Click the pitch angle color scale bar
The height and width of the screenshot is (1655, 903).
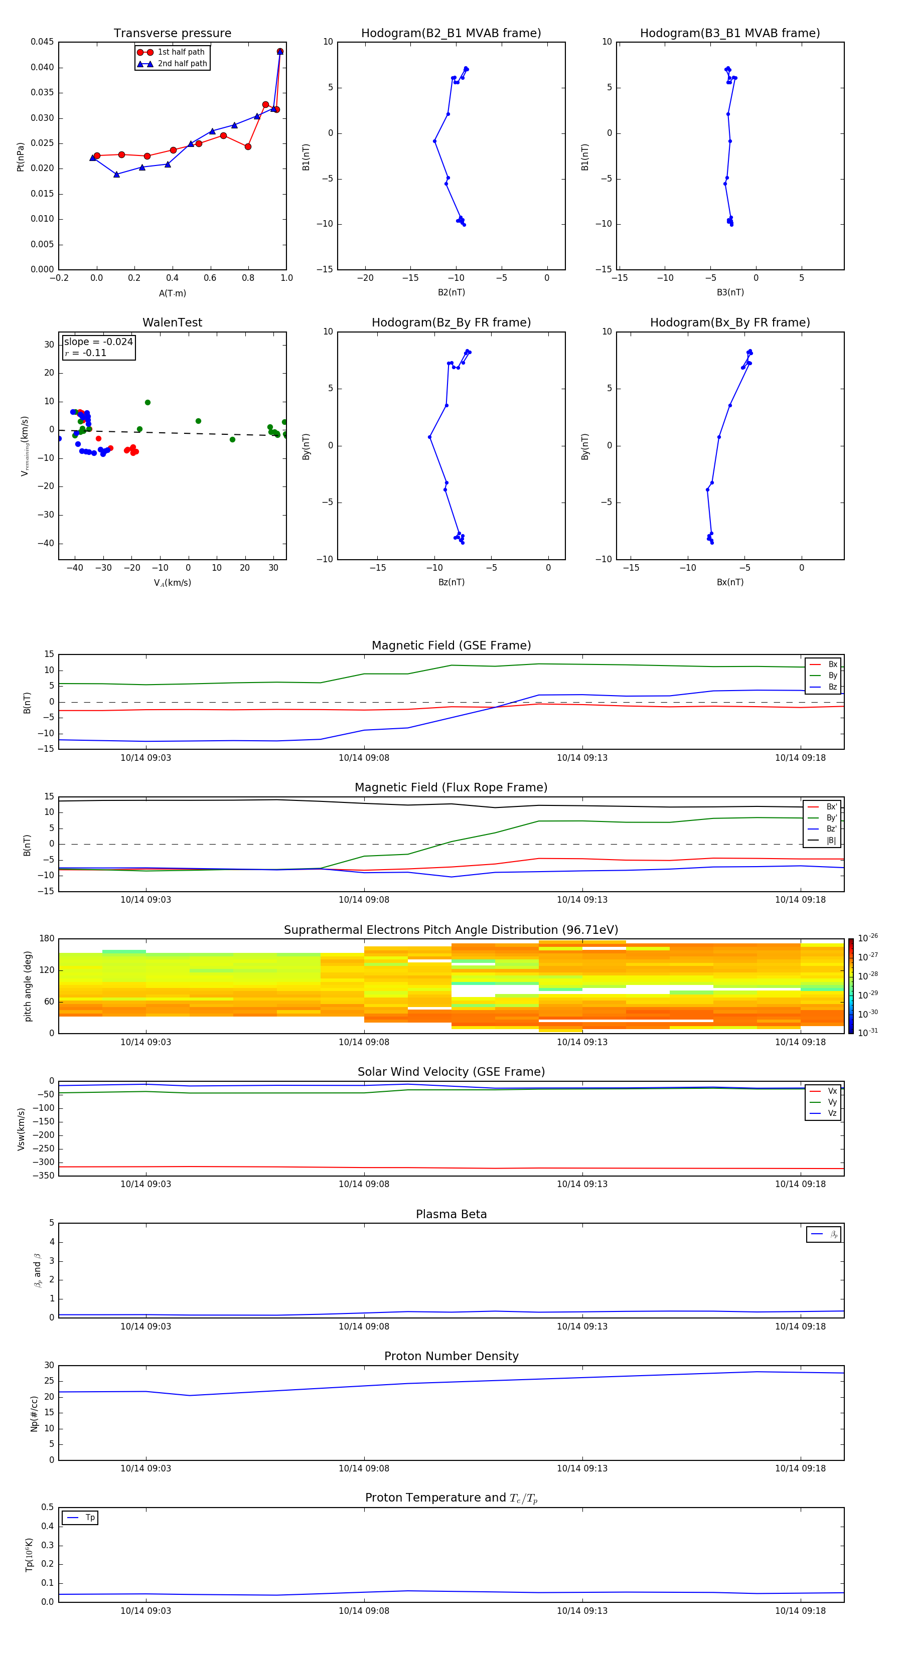click(x=851, y=986)
